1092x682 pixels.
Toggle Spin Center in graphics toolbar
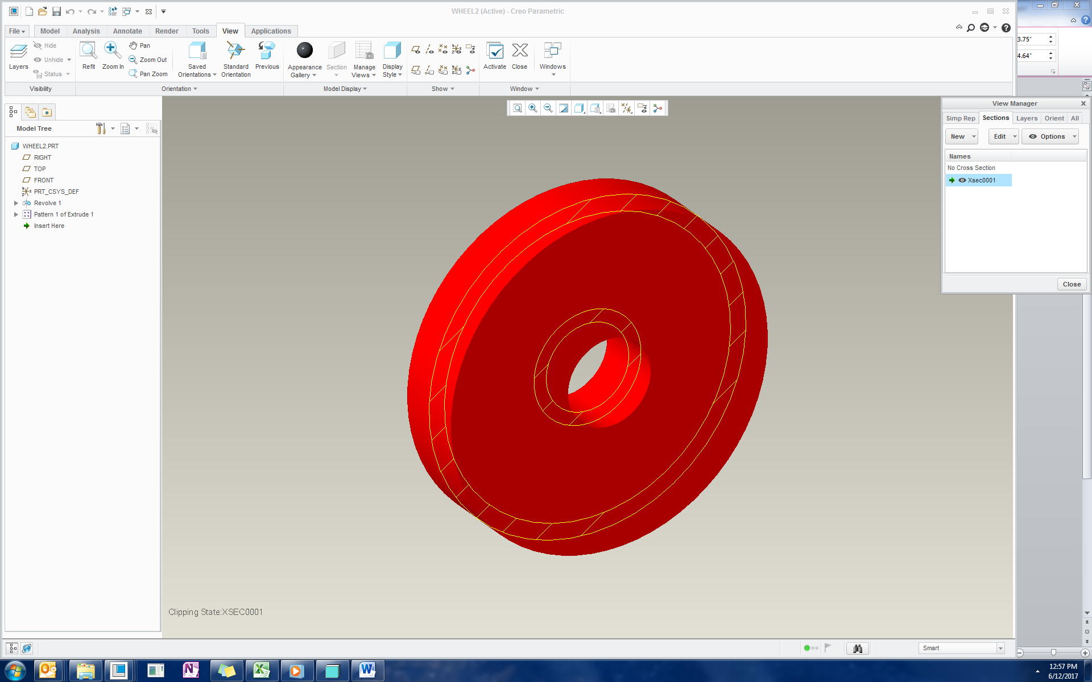658,108
